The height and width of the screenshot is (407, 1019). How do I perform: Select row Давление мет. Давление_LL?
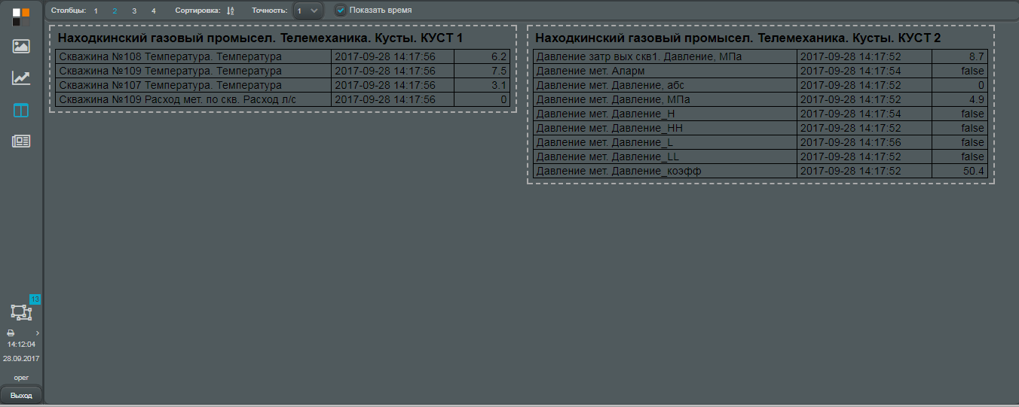pyautogui.click(x=760, y=156)
